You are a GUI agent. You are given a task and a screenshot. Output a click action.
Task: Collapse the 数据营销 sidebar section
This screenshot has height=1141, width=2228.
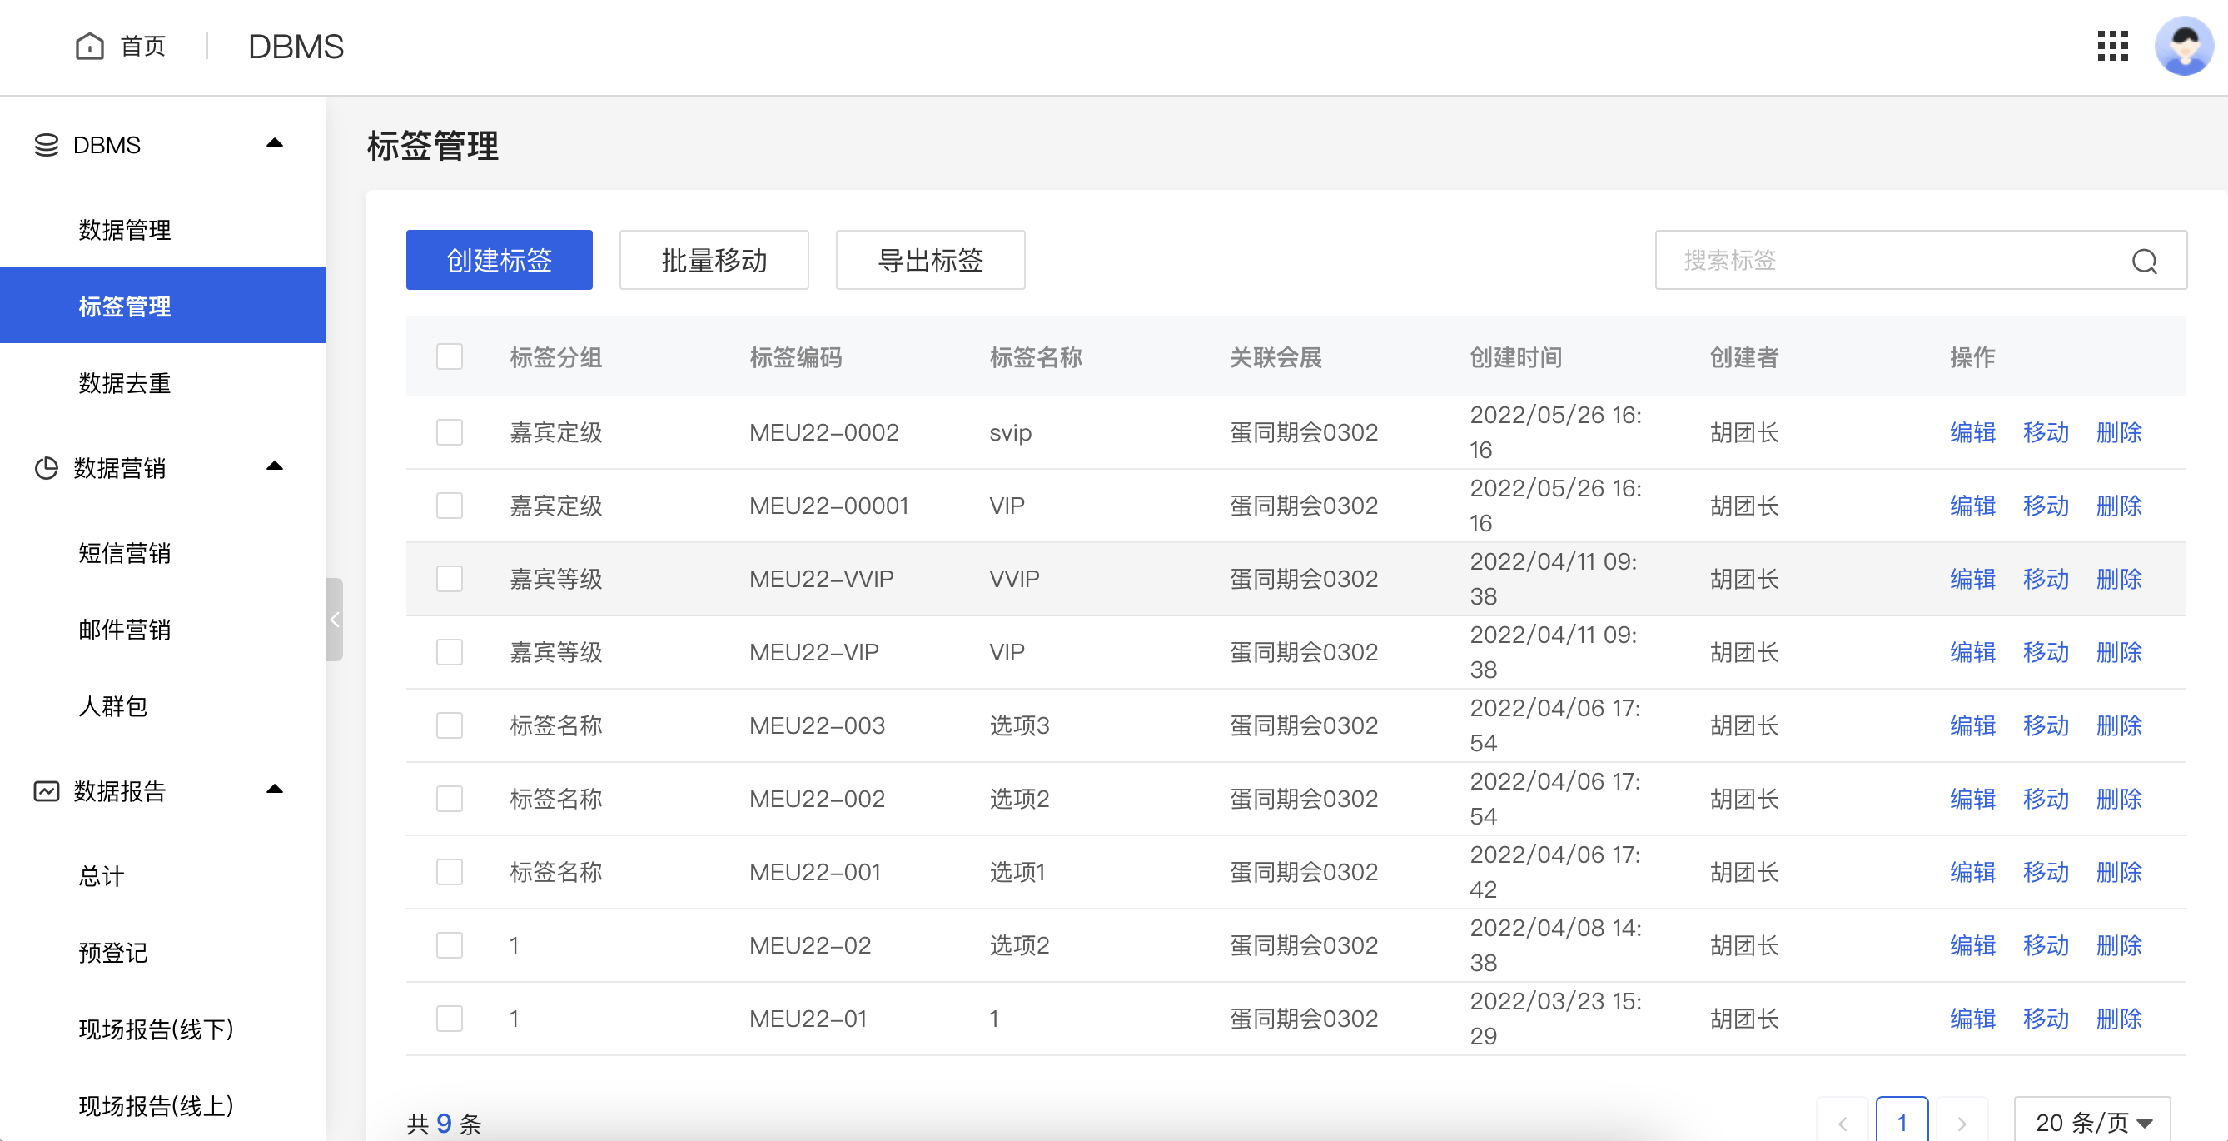[x=275, y=466]
